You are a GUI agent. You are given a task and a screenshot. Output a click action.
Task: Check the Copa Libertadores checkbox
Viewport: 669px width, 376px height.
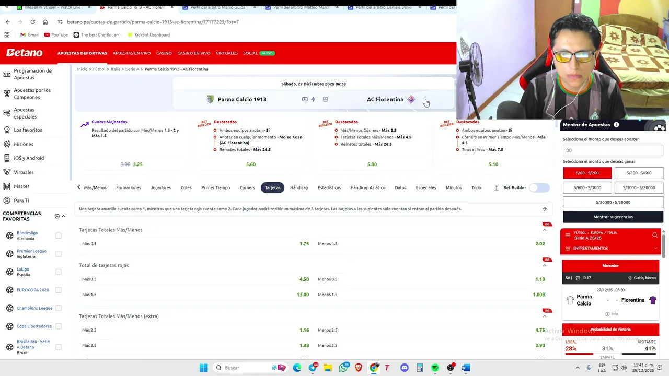click(59, 326)
